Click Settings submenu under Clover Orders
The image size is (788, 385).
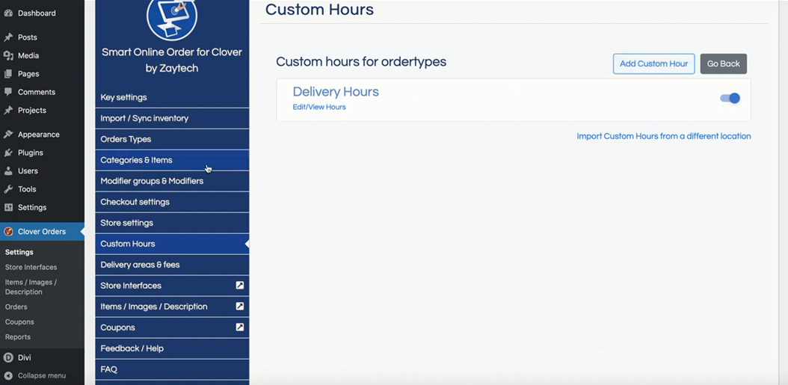click(x=19, y=252)
